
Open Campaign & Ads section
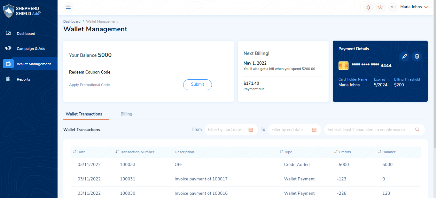[x=31, y=49]
